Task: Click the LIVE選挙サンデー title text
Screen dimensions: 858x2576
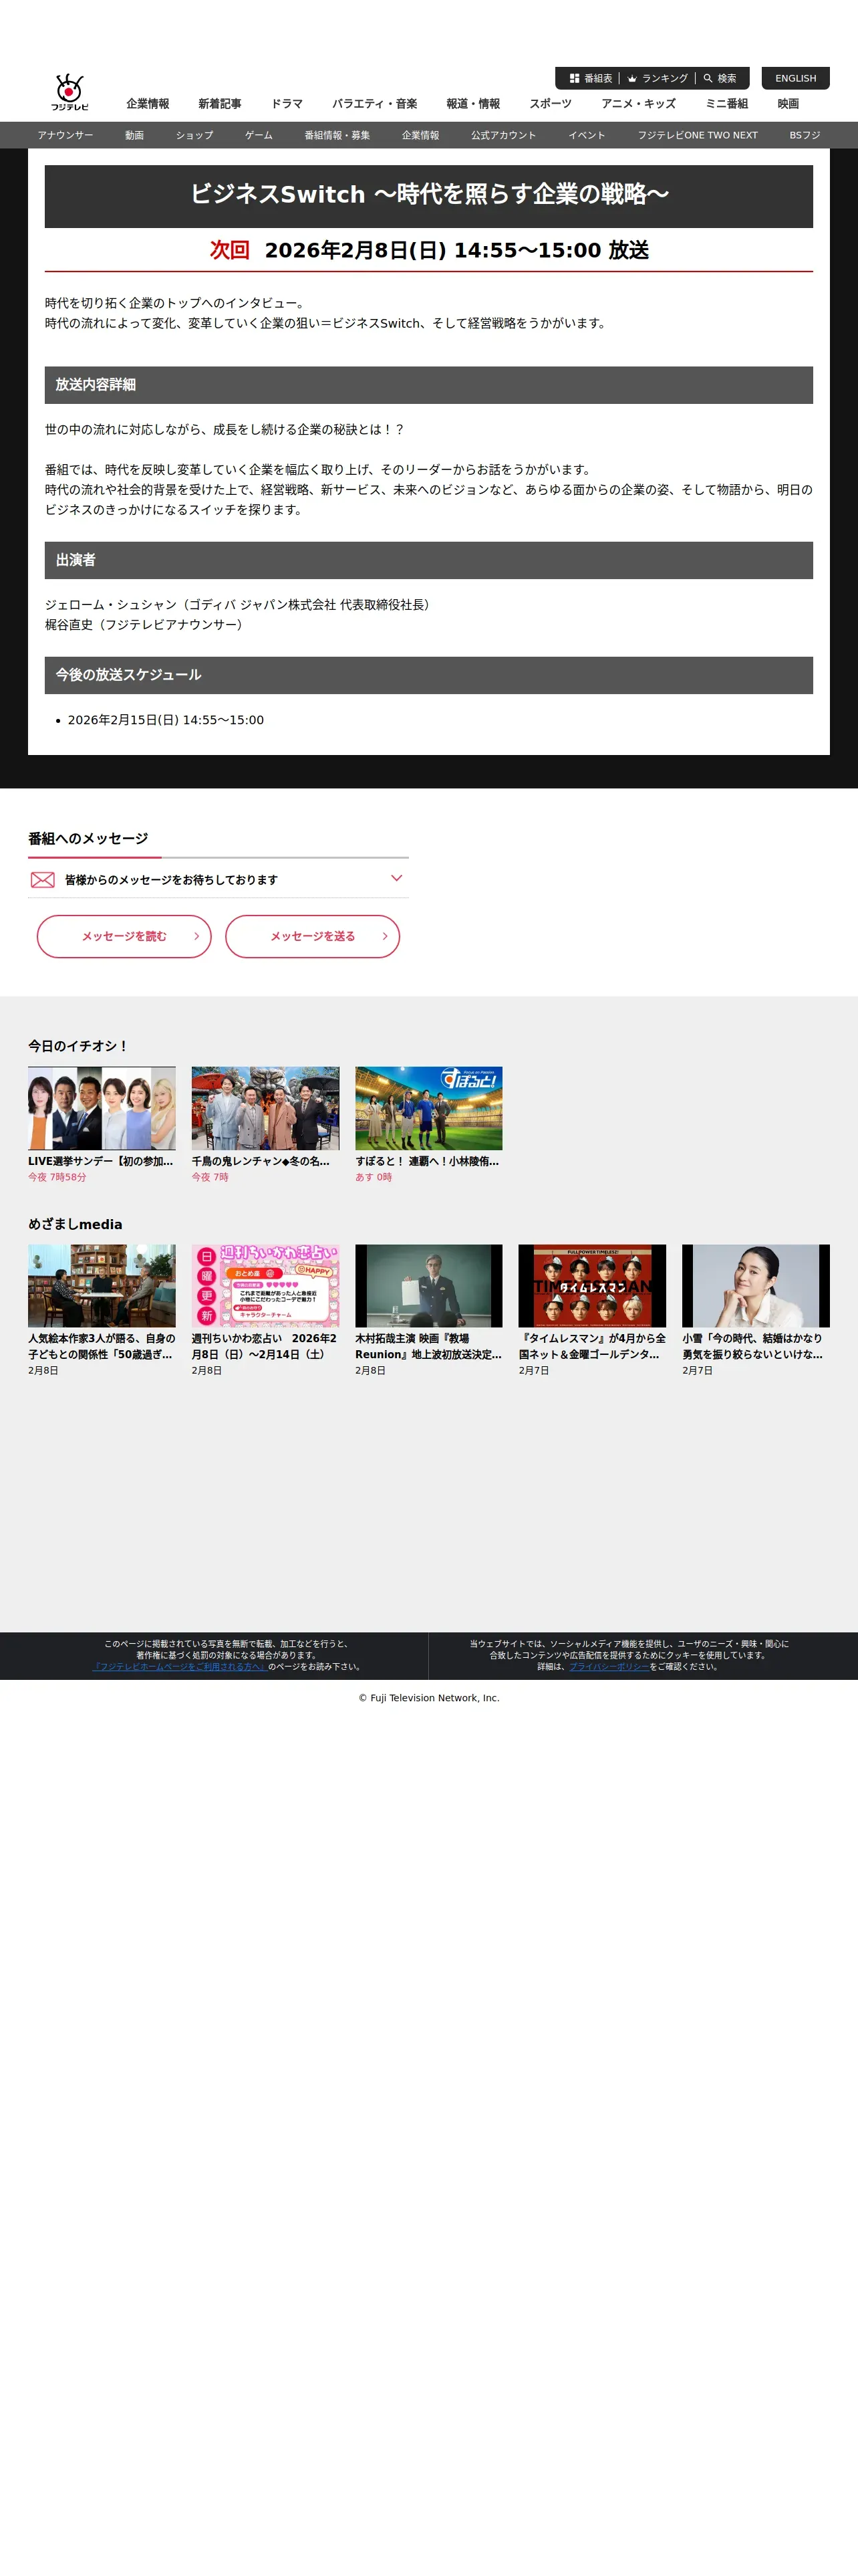Action: click(101, 1162)
